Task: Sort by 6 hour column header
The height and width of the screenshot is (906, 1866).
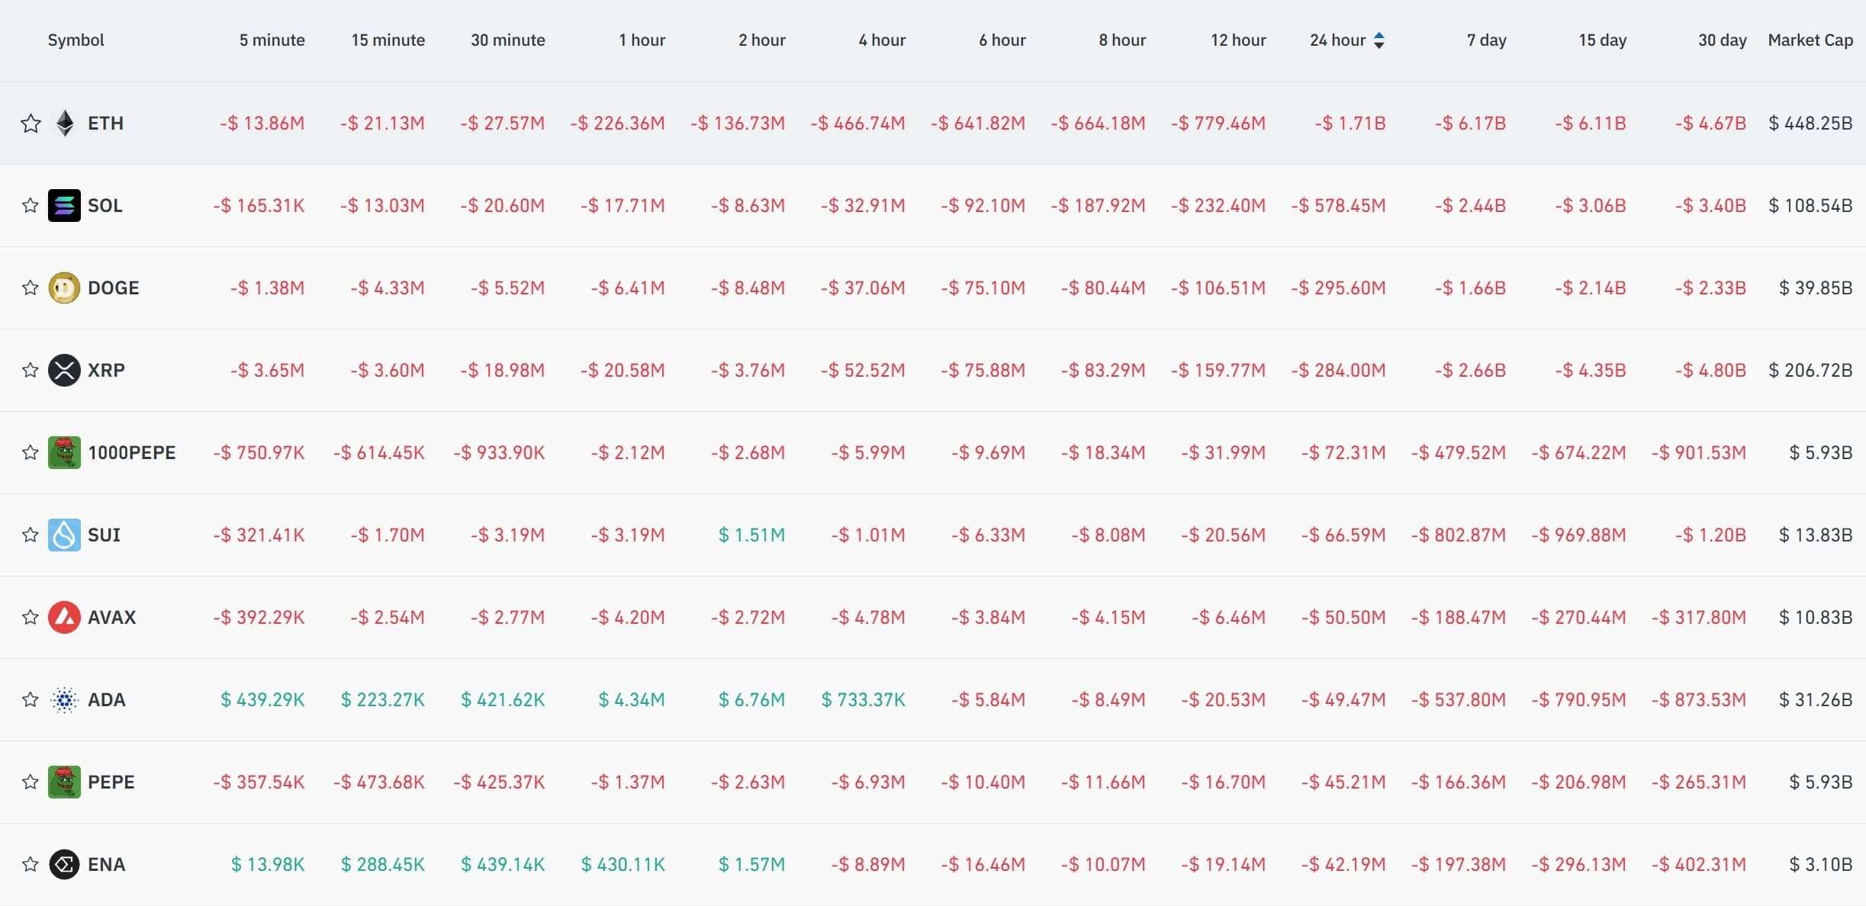Action: pyautogui.click(x=1002, y=40)
